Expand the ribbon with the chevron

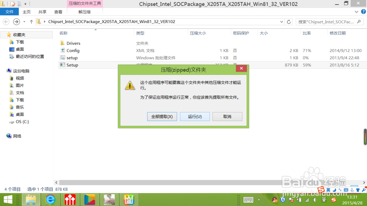(356, 12)
